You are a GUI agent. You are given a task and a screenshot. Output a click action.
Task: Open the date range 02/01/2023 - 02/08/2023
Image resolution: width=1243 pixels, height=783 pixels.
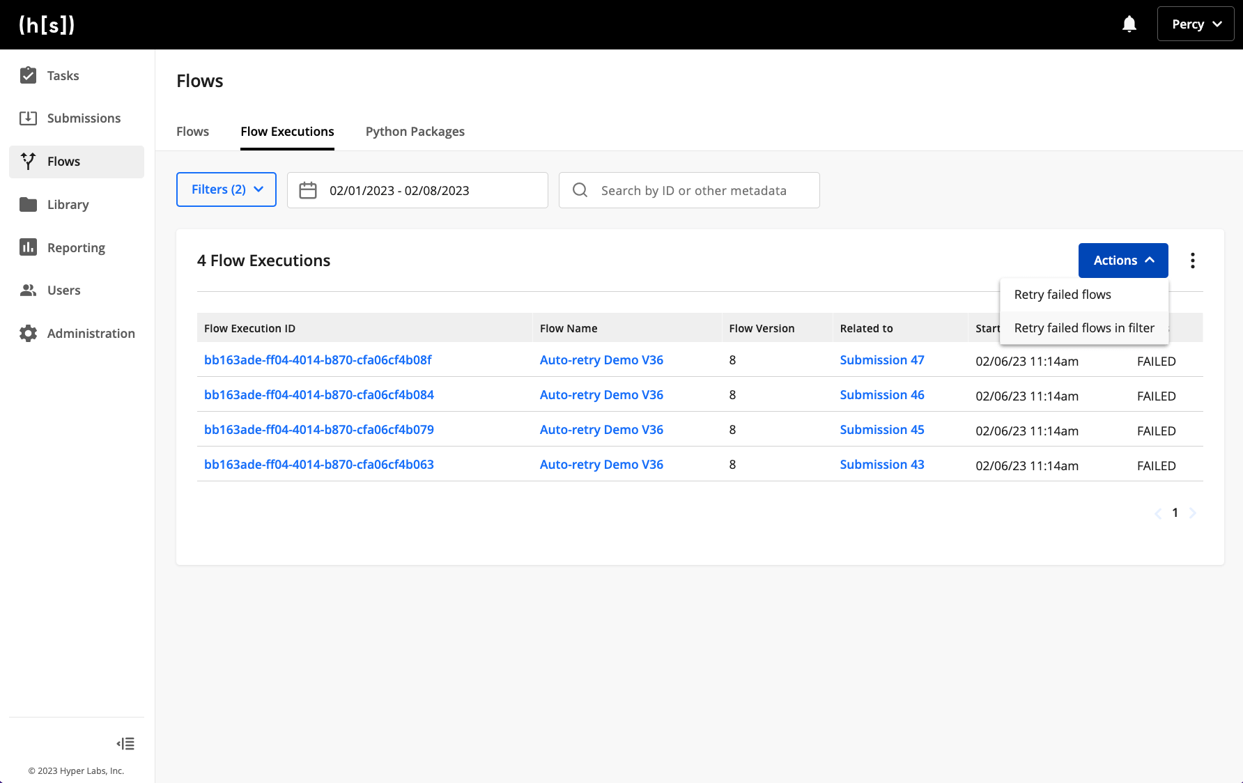click(417, 190)
